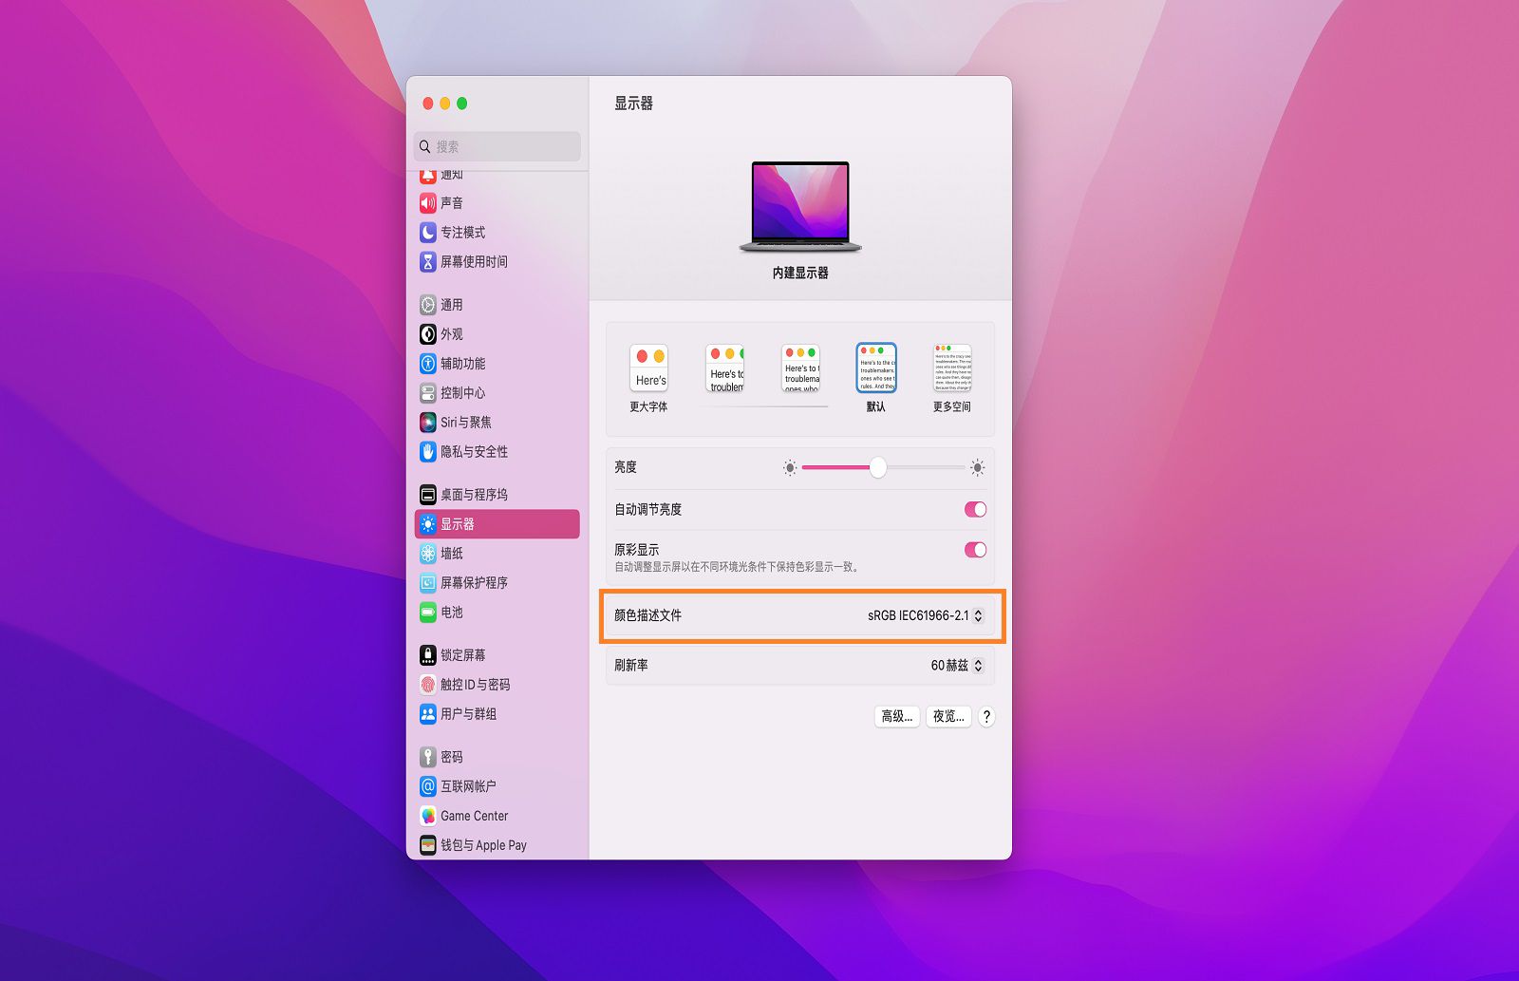Open 辅助功能 settings from sidebar
This screenshot has width=1519, height=981.
427,363
